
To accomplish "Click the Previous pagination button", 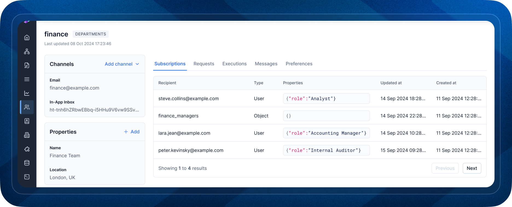I will (445, 168).
